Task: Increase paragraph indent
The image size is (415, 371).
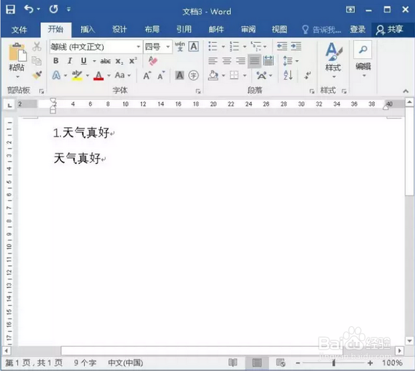Action: (x=296, y=46)
